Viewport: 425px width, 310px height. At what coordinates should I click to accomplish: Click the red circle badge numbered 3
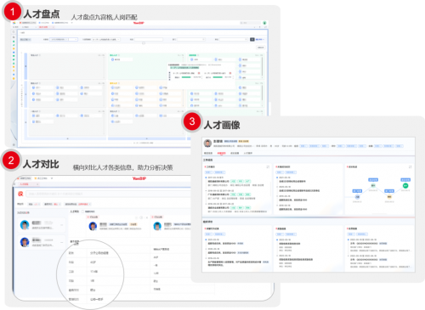pyautogui.click(x=192, y=121)
